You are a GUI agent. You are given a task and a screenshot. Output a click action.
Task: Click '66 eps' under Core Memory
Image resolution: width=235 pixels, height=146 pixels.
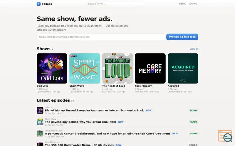(x=140, y=89)
